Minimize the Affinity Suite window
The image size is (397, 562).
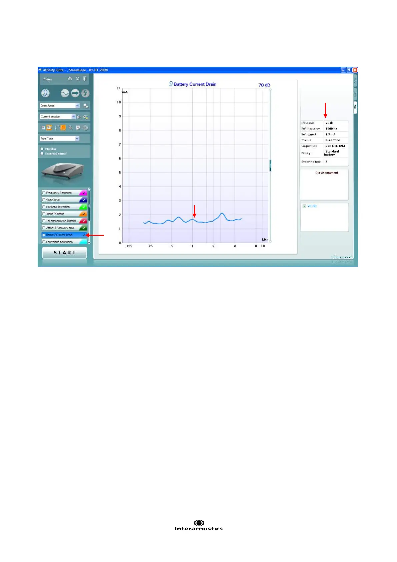343,70
